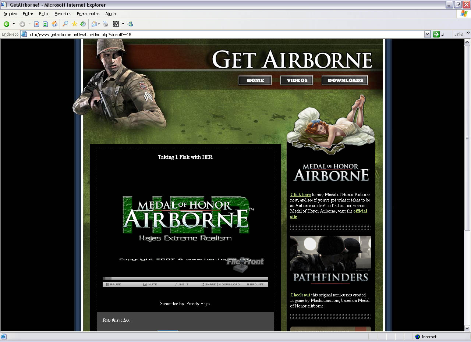Stop page loading with the red X icon
This screenshot has width=471, height=342.
tap(36, 24)
